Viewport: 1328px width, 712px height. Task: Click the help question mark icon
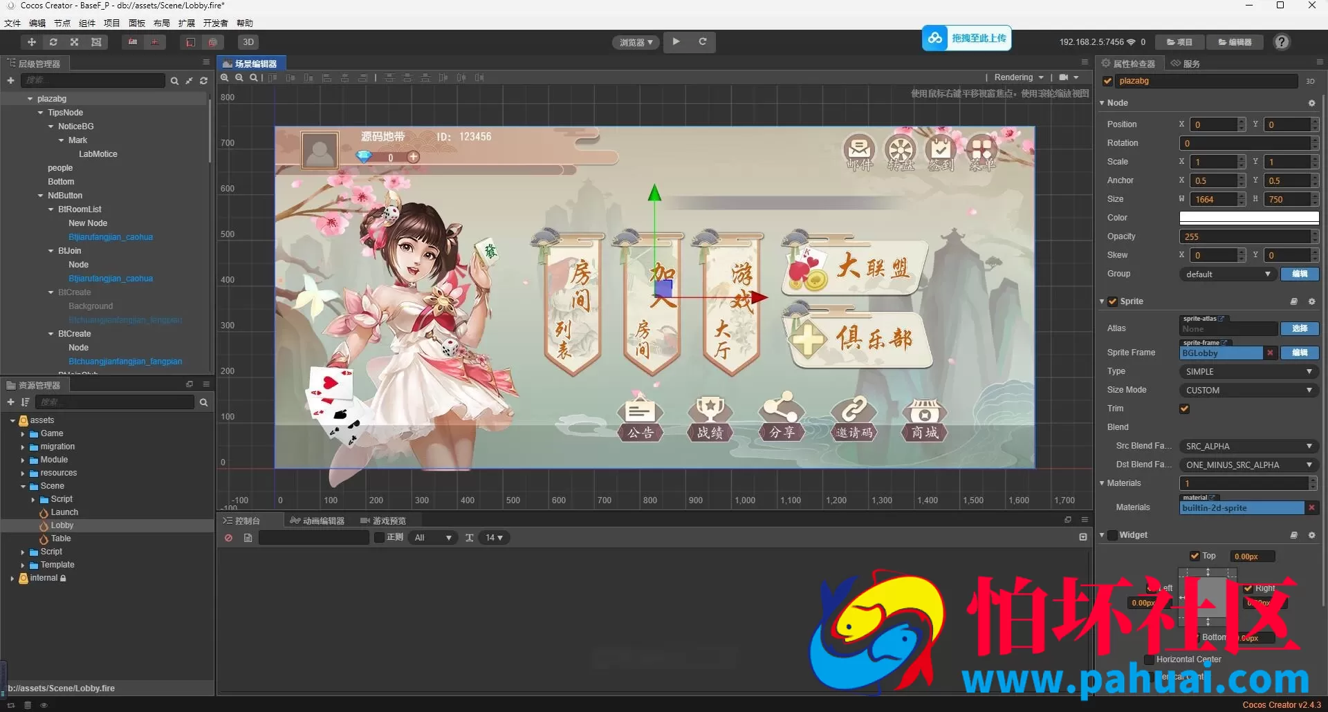coord(1282,42)
